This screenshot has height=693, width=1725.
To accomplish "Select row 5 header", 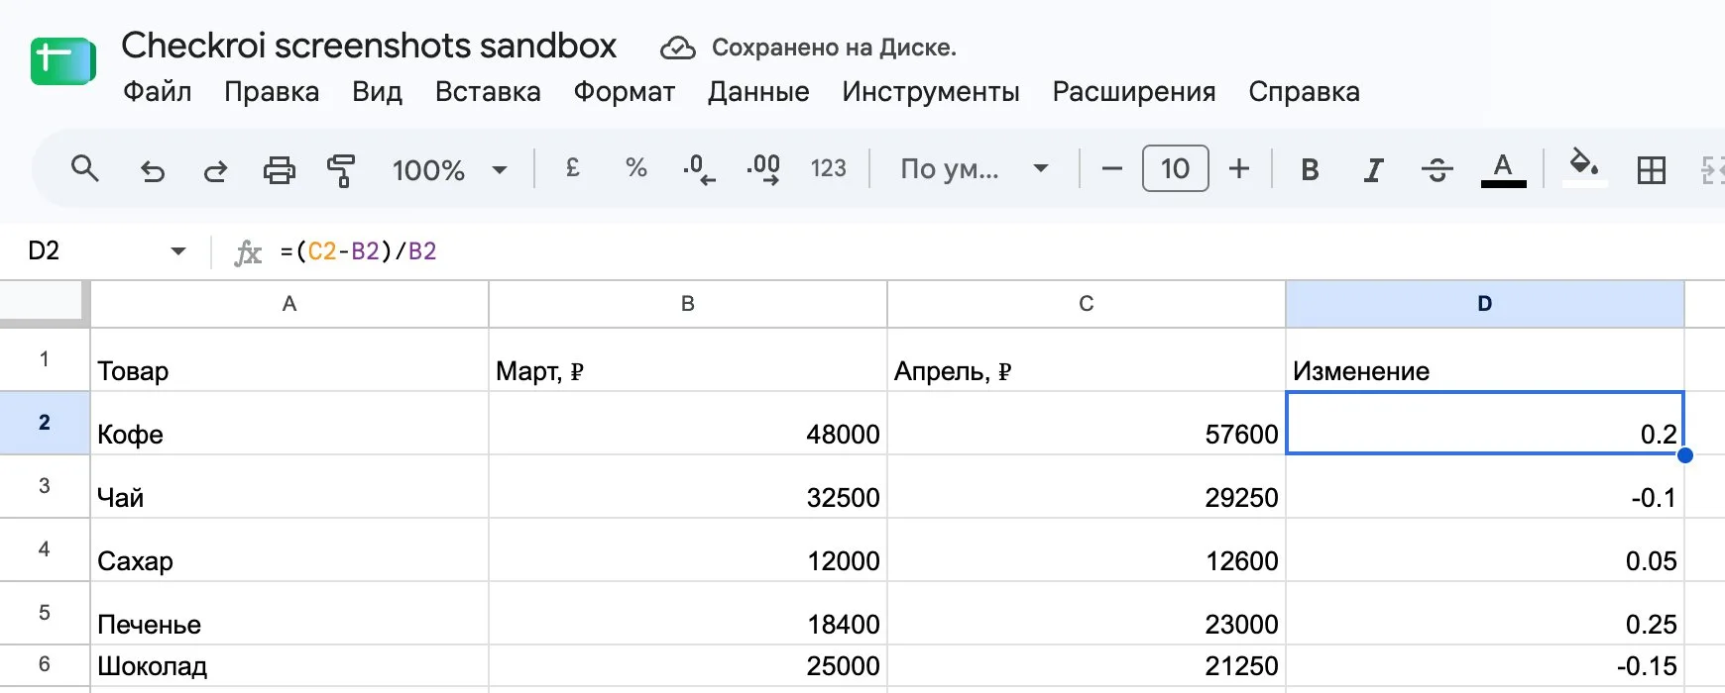I will (x=45, y=613).
